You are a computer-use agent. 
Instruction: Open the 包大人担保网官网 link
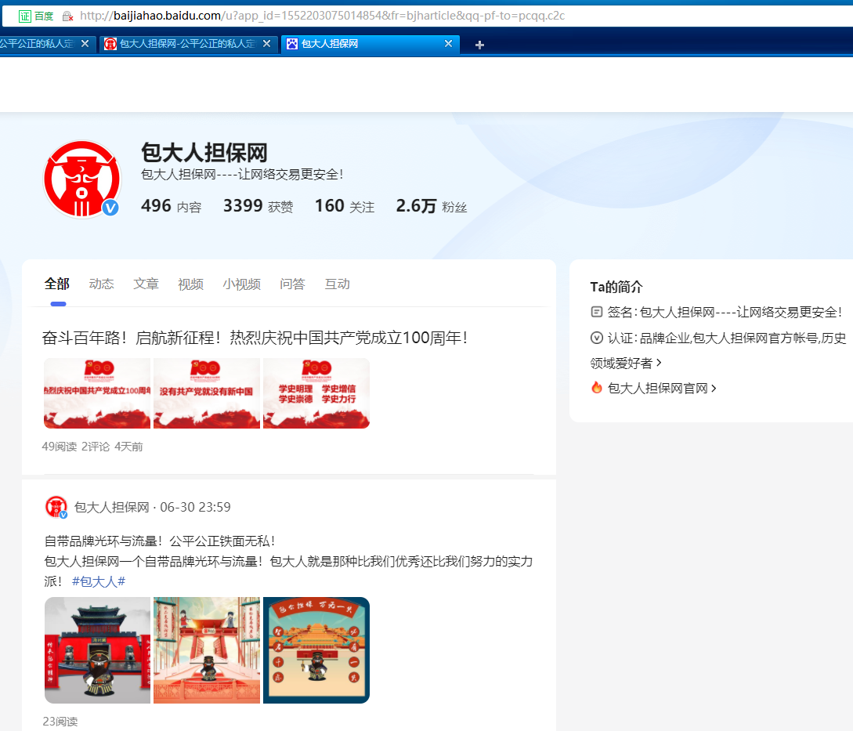click(x=657, y=388)
